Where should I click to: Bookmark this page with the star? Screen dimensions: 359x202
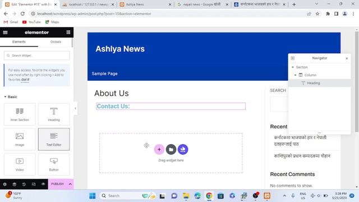(x=317, y=13)
